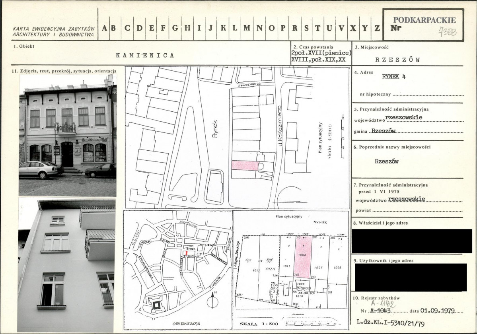Select letter A in the alphabet index
This screenshot has width=477, height=334.
(x=104, y=28)
